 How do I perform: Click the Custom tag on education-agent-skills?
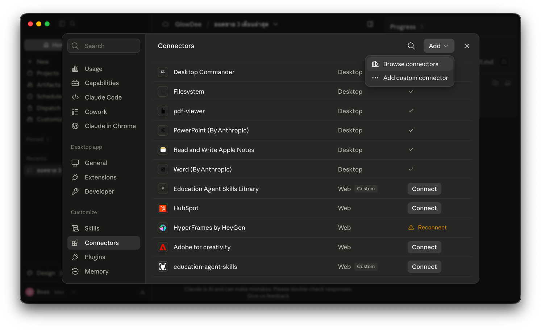pyautogui.click(x=366, y=267)
